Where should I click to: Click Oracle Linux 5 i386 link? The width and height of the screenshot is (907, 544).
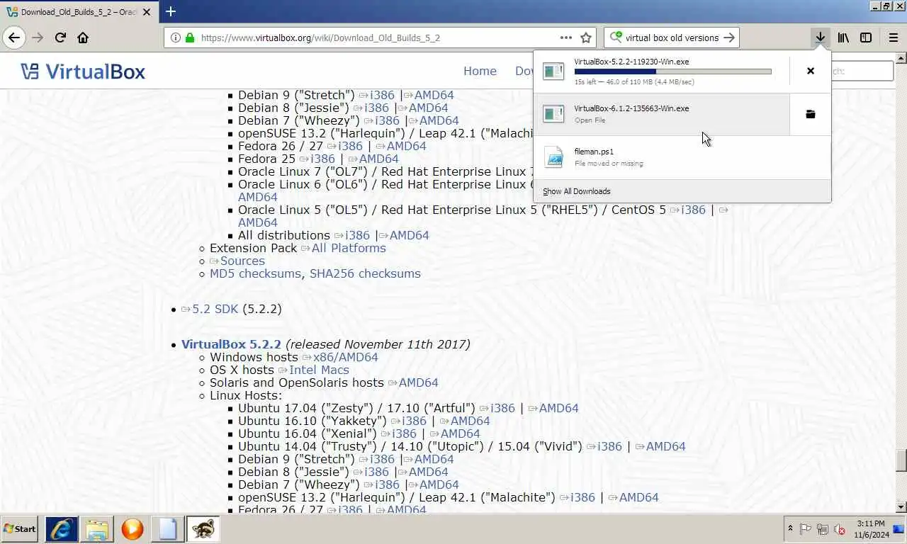pos(693,210)
